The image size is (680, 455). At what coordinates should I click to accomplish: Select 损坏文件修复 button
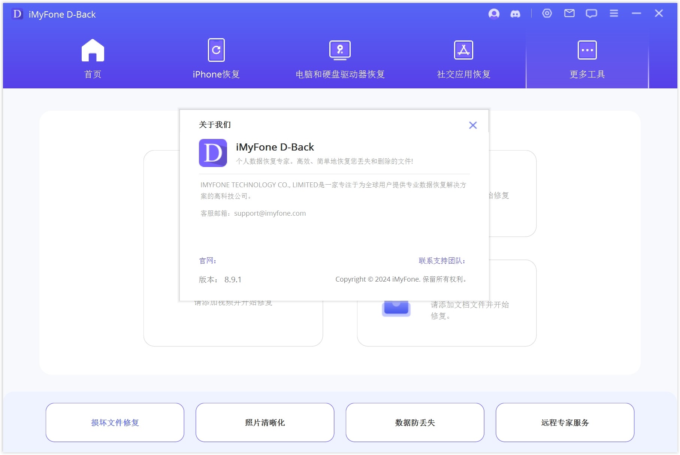tap(115, 422)
